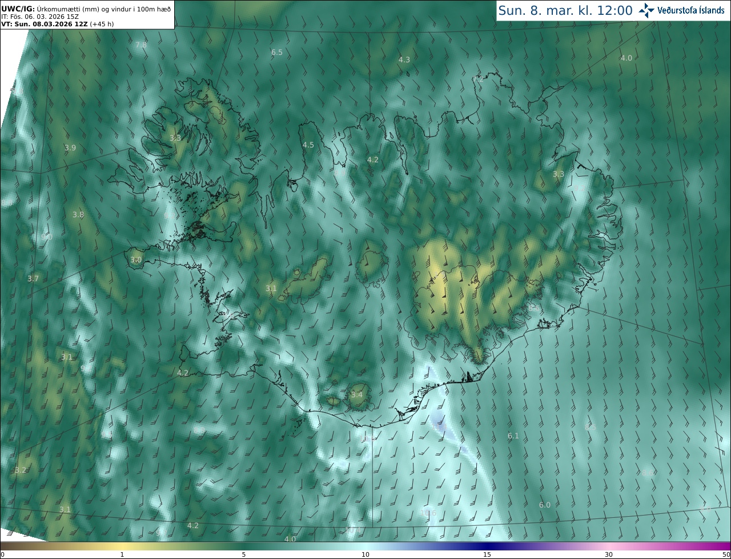Viewport: 731px width, 559px height.
Task: Click the 'Veðurstofa Íslands' logo text
Action: 690,10
